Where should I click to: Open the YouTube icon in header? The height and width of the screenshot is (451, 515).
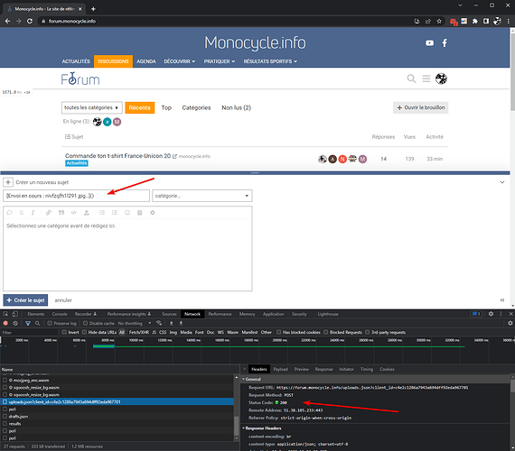429,43
